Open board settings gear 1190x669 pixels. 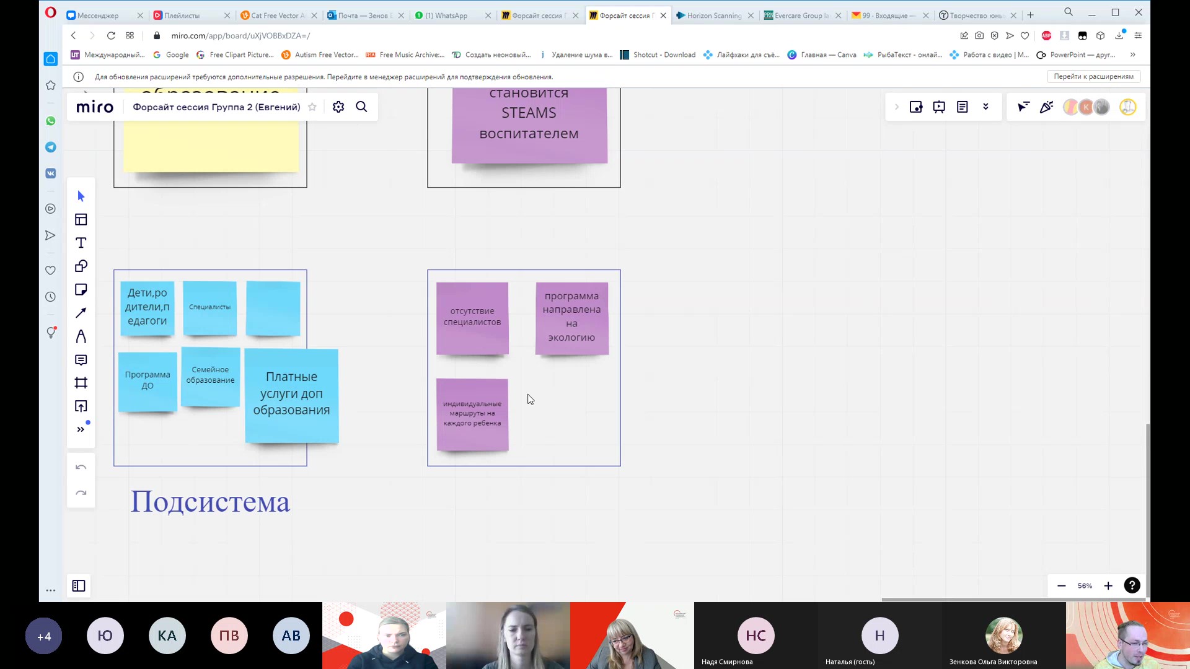tap(338, 107)
